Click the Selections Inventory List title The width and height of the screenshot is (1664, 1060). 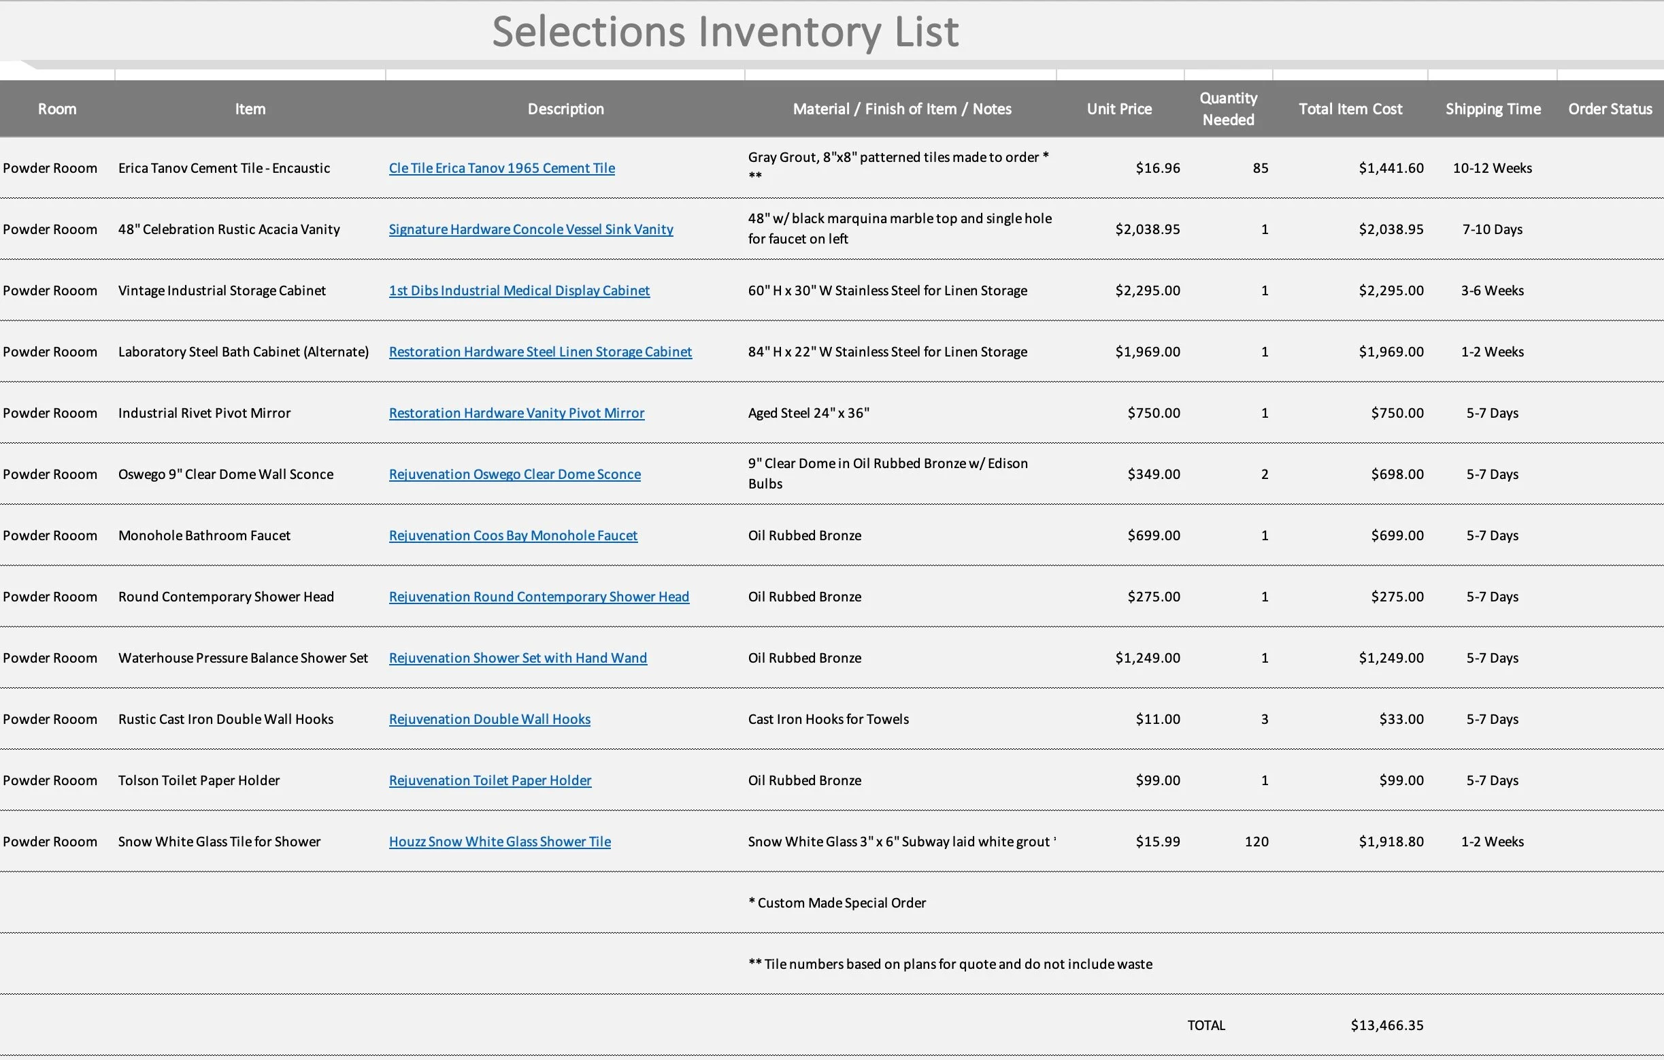pyautogui.click(x=725, y=32)
